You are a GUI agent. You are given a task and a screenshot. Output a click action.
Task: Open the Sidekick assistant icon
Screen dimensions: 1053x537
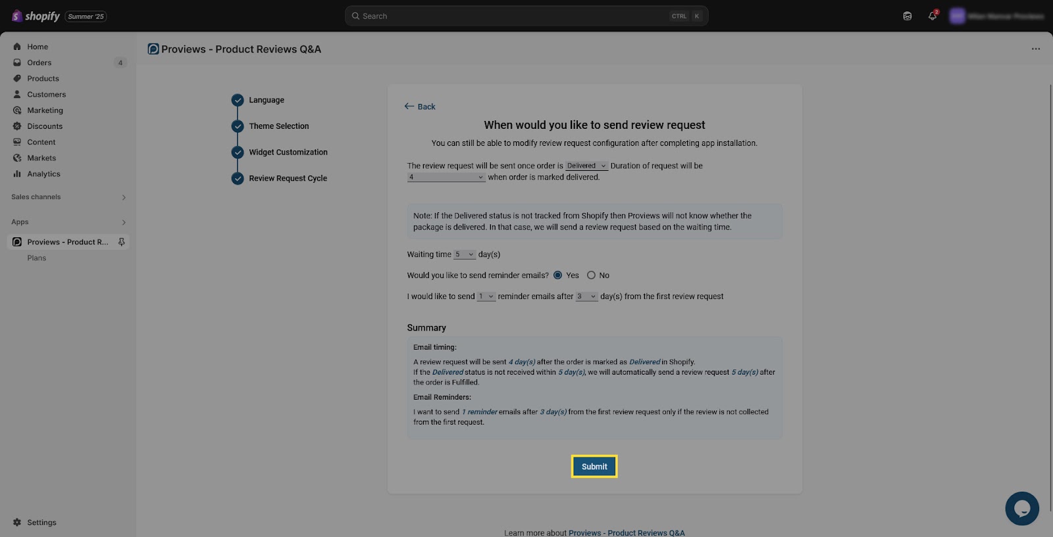(x=908, y=16)
